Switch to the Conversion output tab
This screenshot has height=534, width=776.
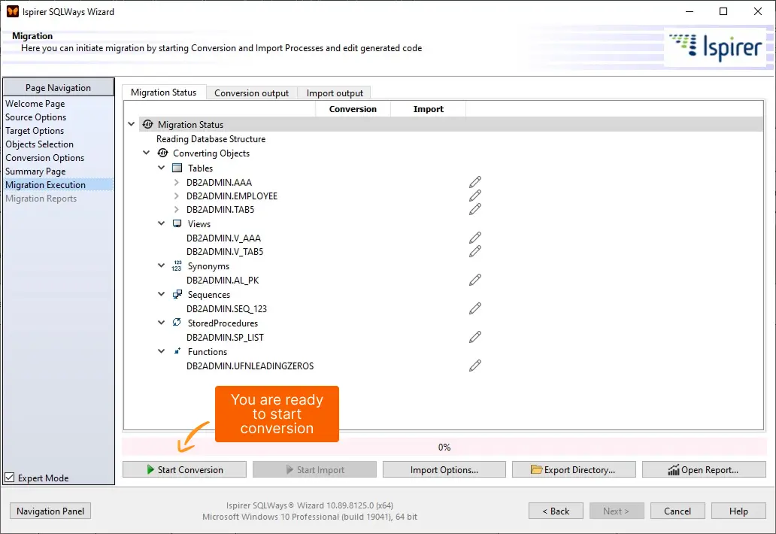[x=251, y=93]
